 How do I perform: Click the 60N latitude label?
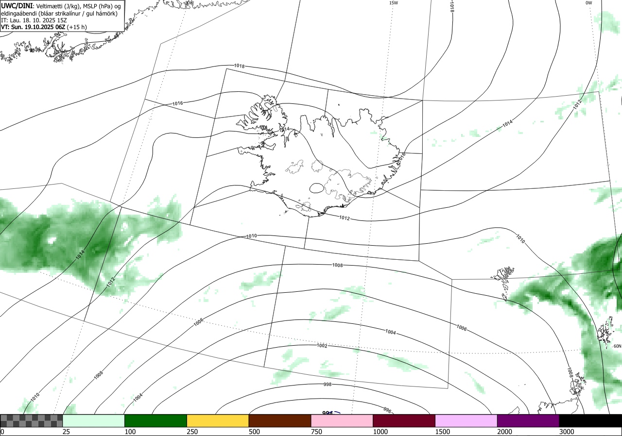[x=617, y=346]
